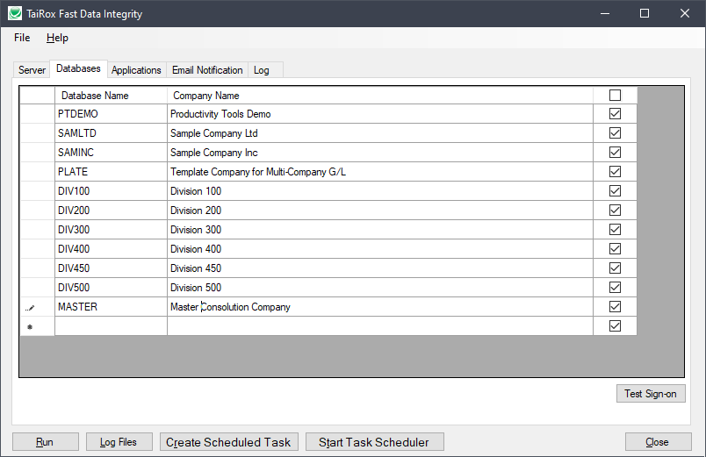706x457 pixels.
Task: Toggle the checkbox in the empty new row
Action: 615,326
